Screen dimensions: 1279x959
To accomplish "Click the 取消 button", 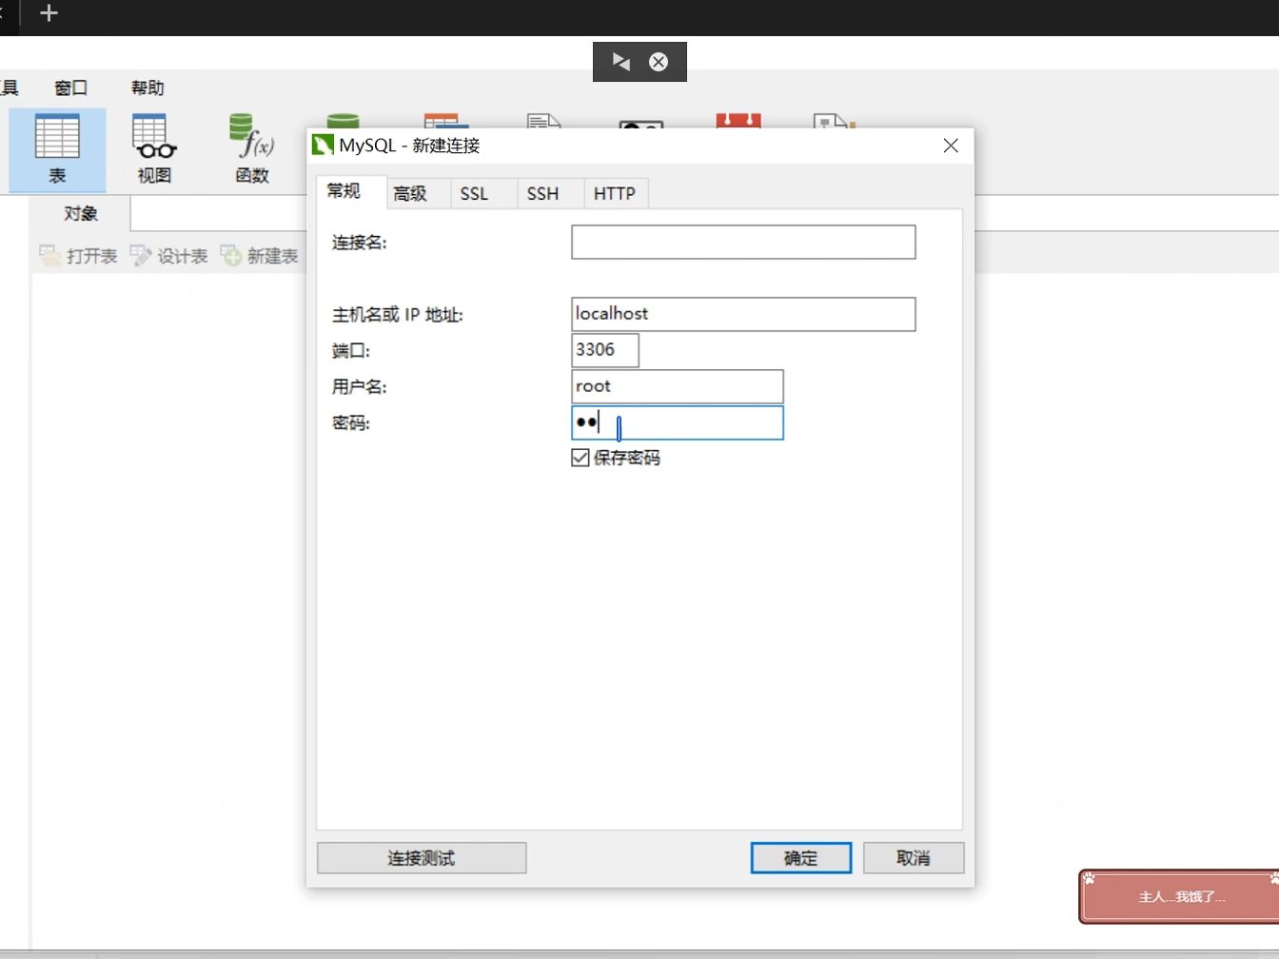I will pyautogui.click(x=914, y=858).
